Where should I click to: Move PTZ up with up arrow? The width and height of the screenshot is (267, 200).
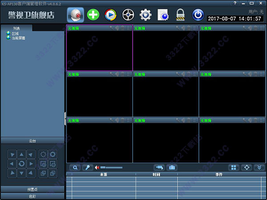tap(21, 154)
